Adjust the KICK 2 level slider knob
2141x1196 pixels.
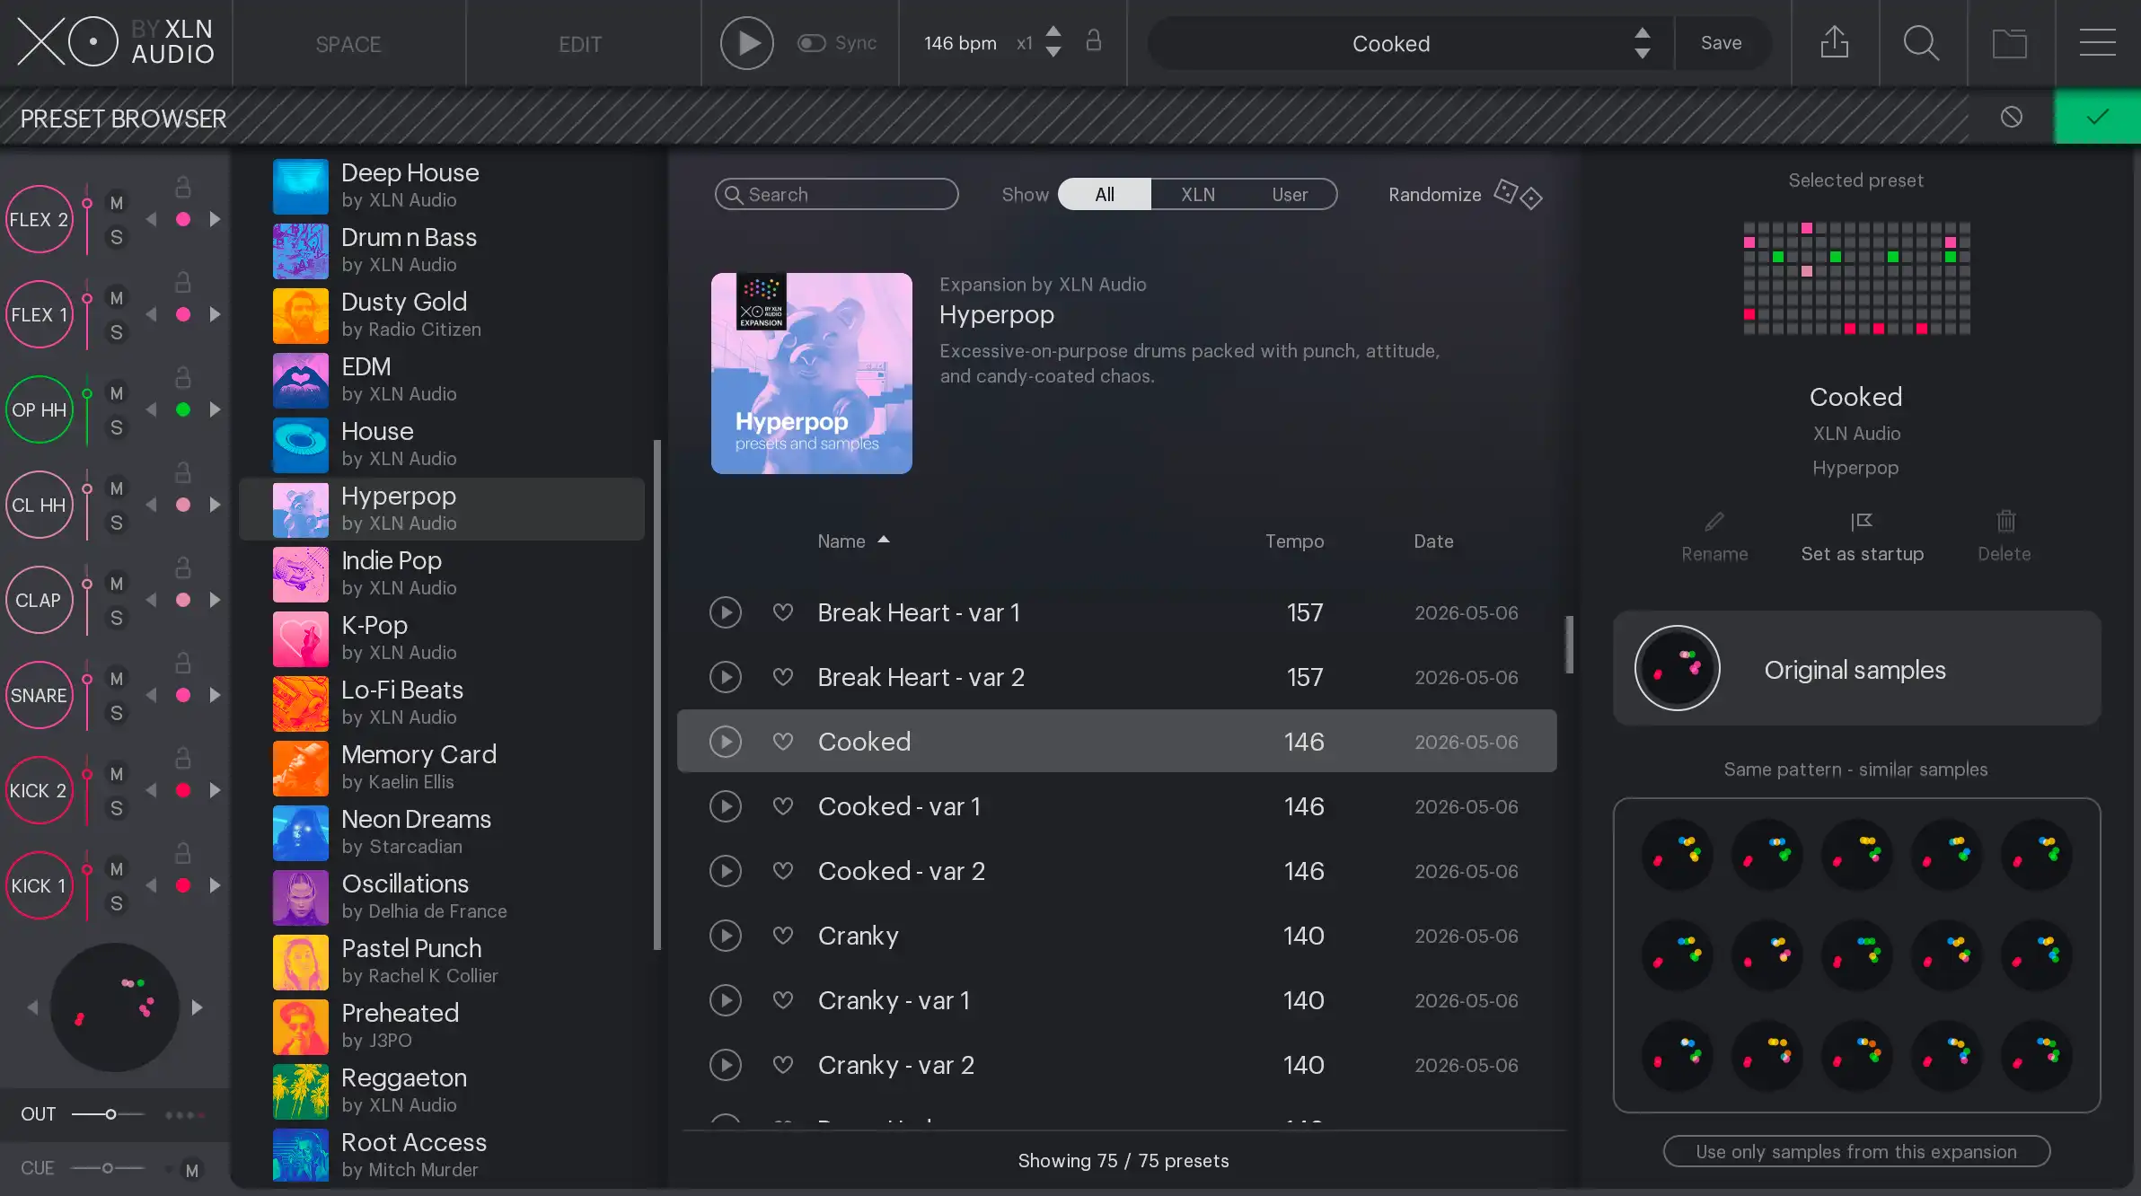point(87,774)
